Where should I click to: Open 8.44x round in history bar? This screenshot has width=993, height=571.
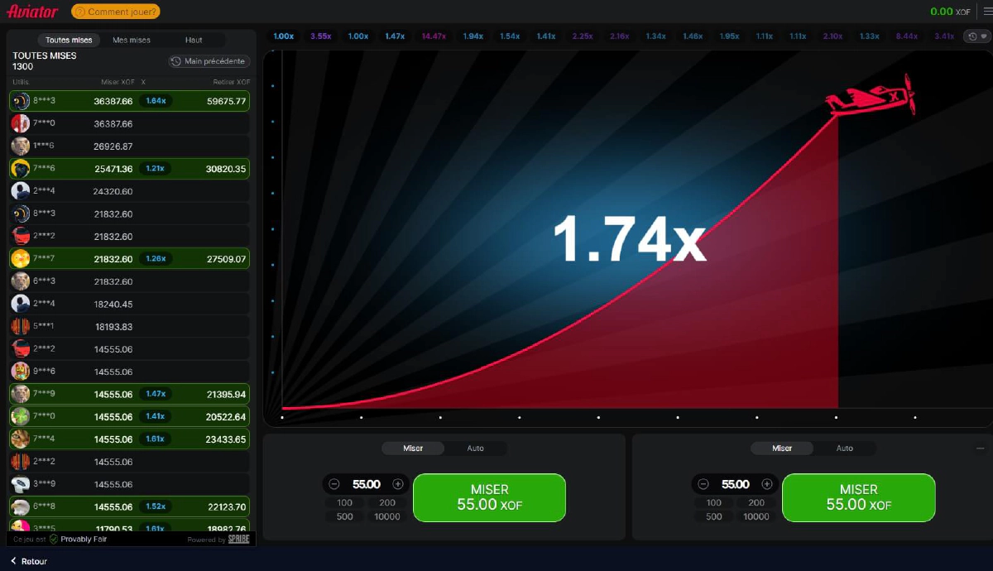(907, 36)
